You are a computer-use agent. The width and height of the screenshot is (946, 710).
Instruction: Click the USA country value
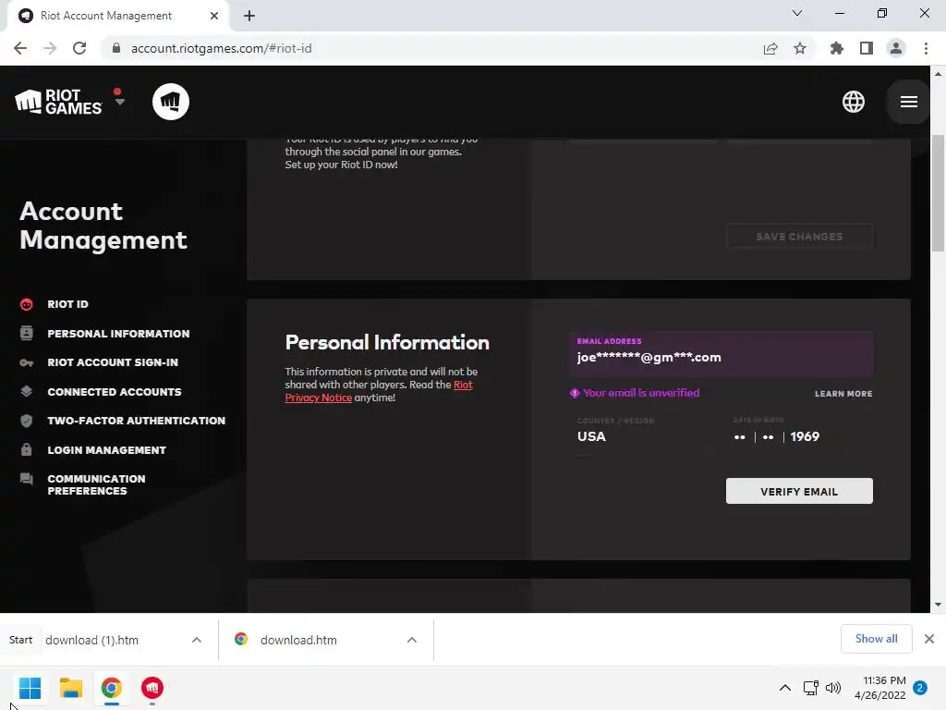591,436
